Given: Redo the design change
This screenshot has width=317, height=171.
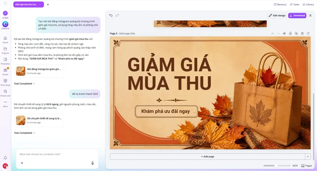Looking at the screenshot, I should [117, 15].
